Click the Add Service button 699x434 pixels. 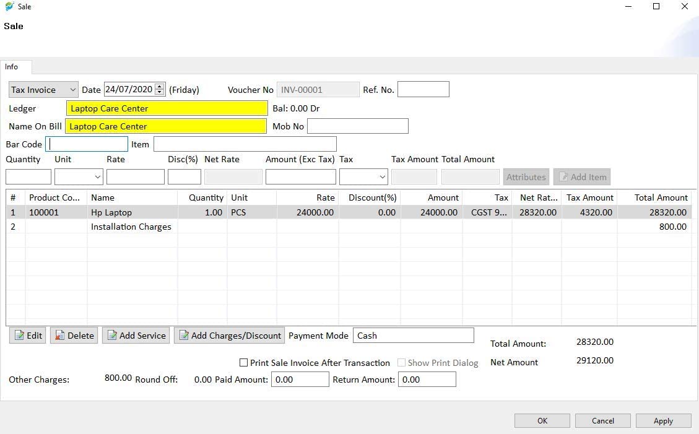[136, 336]
